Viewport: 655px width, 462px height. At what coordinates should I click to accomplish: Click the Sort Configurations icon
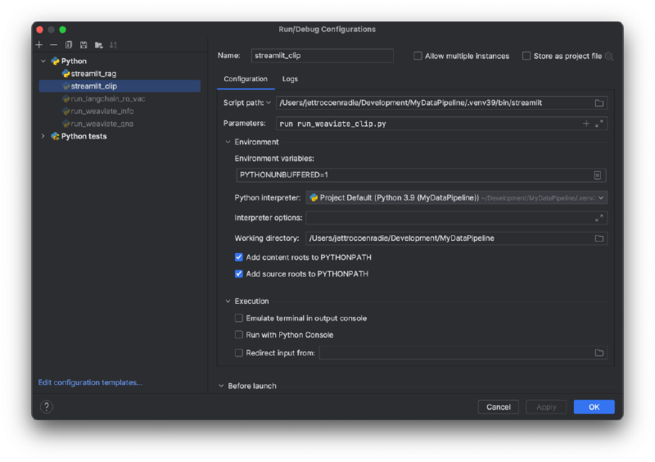coord(113,45)
